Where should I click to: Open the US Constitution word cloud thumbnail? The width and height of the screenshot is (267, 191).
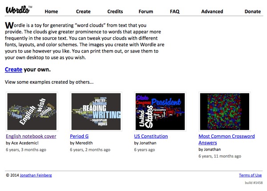(160, 111)
